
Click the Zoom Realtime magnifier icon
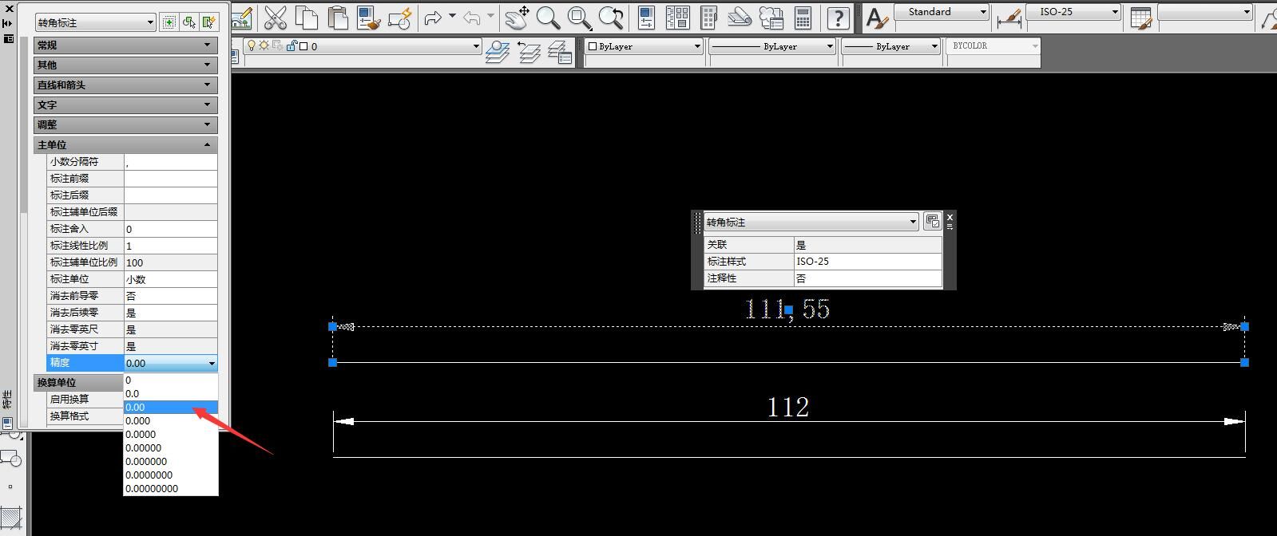point(548,18)
